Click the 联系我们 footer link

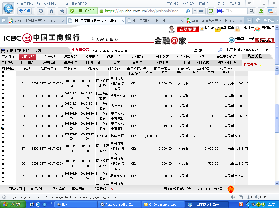click(37, 189)
